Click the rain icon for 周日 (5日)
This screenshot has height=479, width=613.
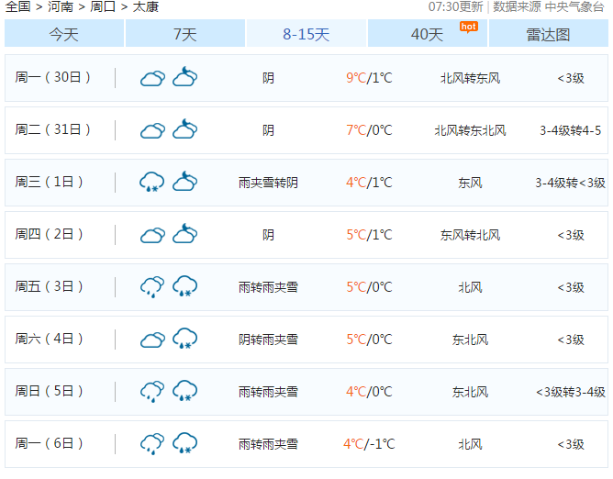[x=152, y=392]
